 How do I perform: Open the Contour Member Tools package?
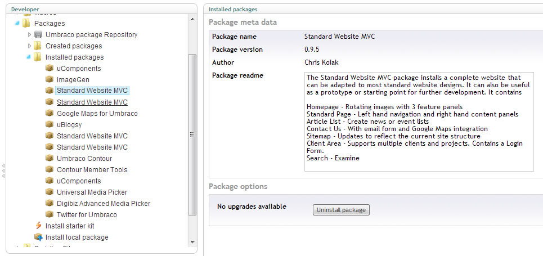92,170
